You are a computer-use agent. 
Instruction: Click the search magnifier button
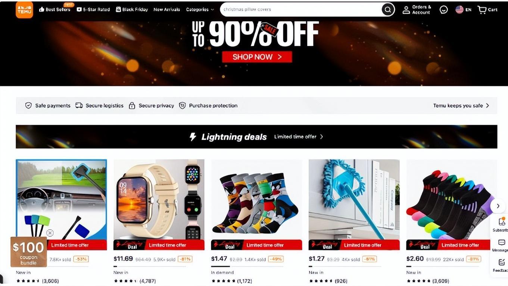(388, 9)
